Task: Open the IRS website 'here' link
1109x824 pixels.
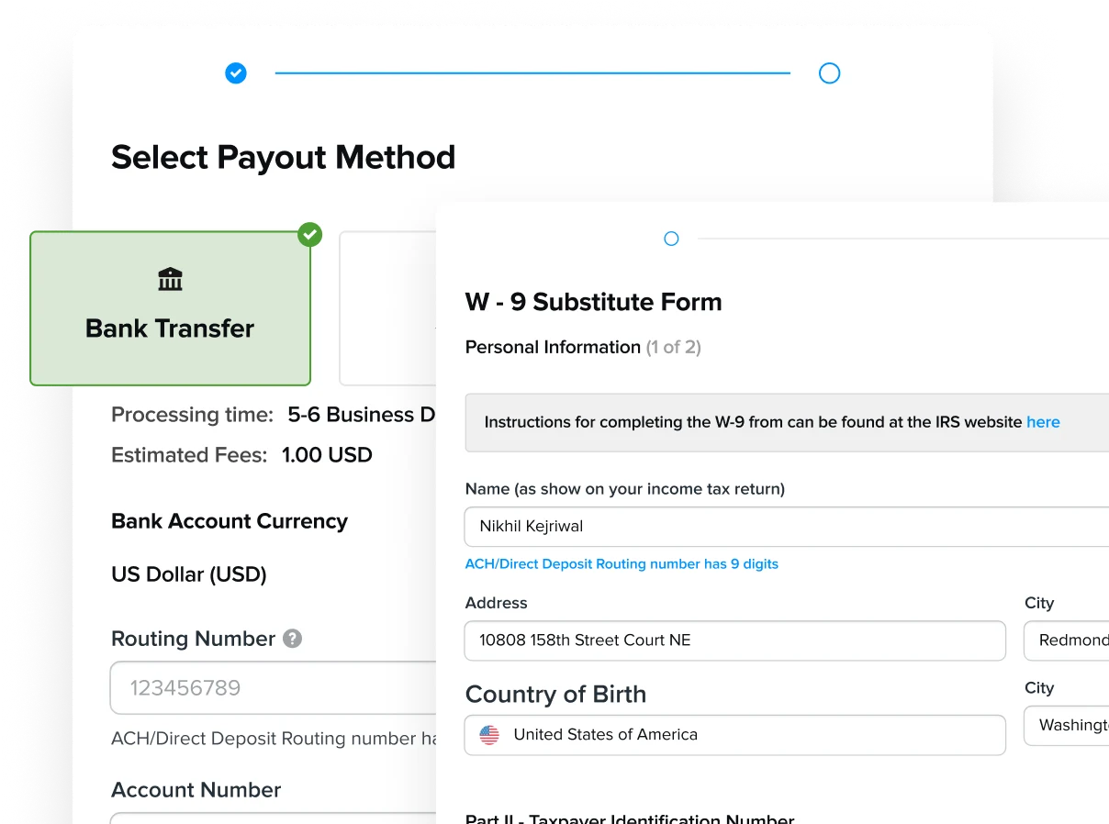Action: pyautogui.click(x=1043, y=422)
